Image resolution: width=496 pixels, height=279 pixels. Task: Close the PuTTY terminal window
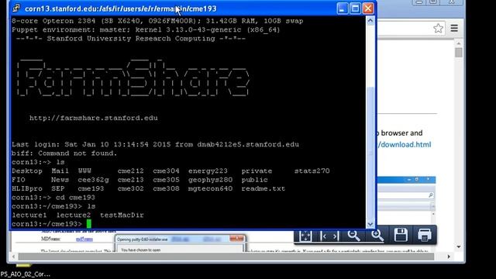pyautogui.click(x=368, y=9)
